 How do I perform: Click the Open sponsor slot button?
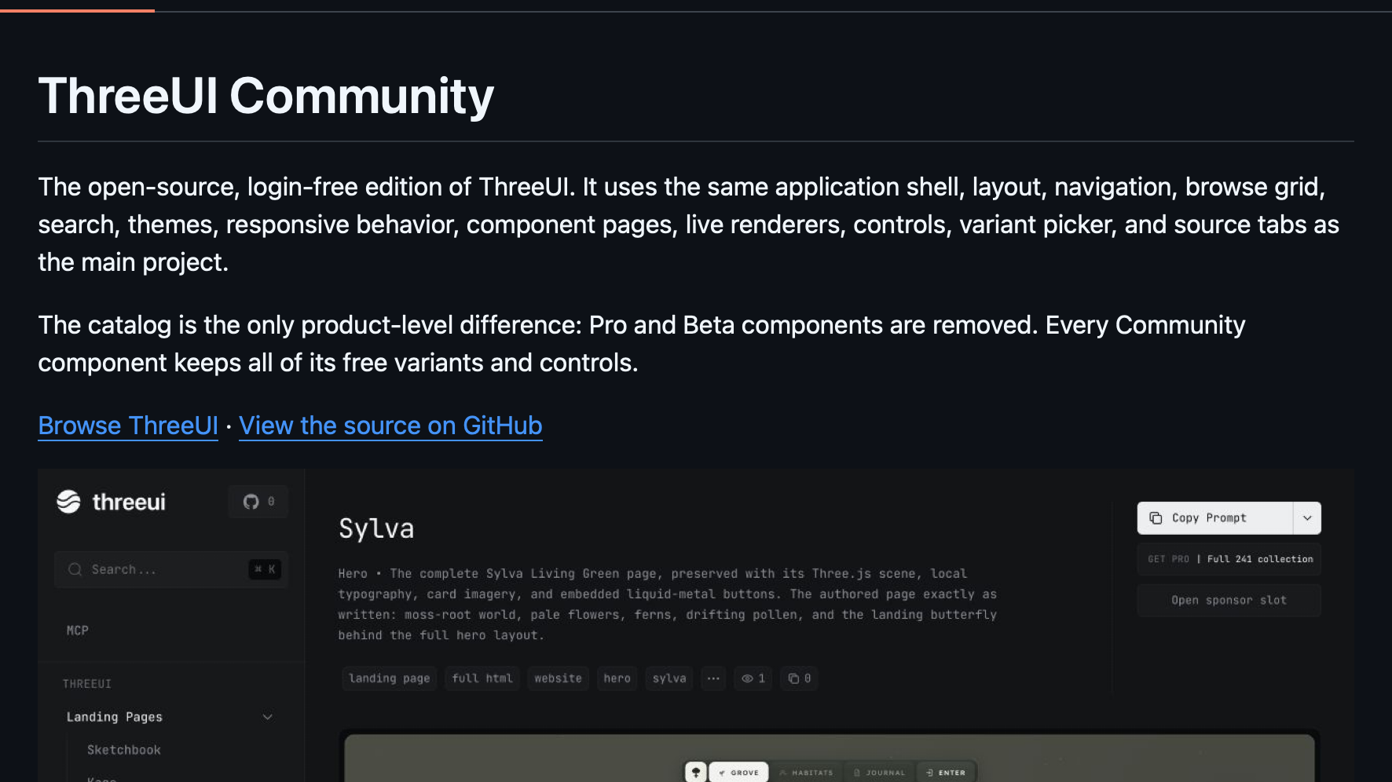pos(1229,601)
